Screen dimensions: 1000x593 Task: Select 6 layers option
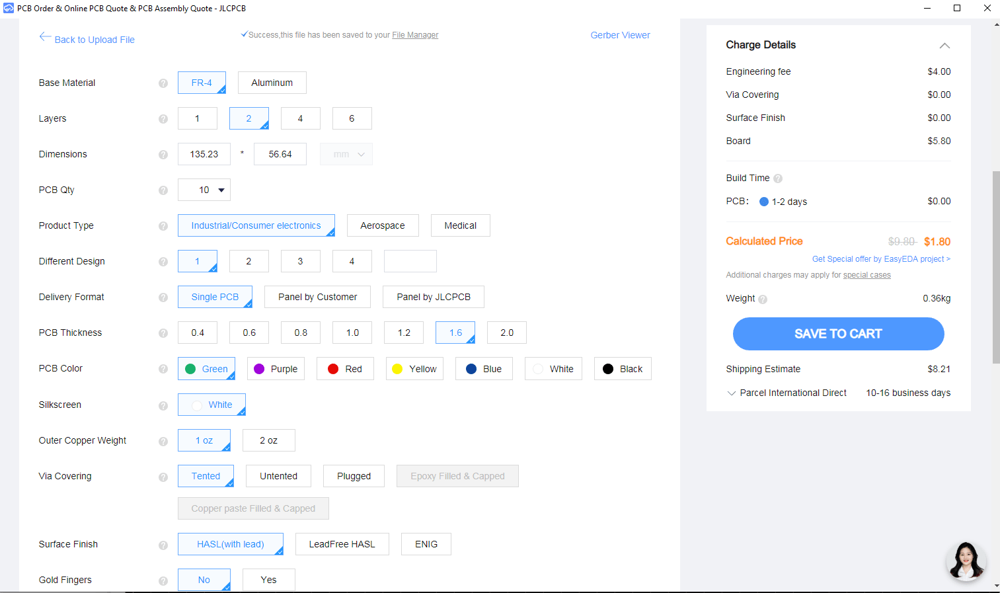coord(352,118)
